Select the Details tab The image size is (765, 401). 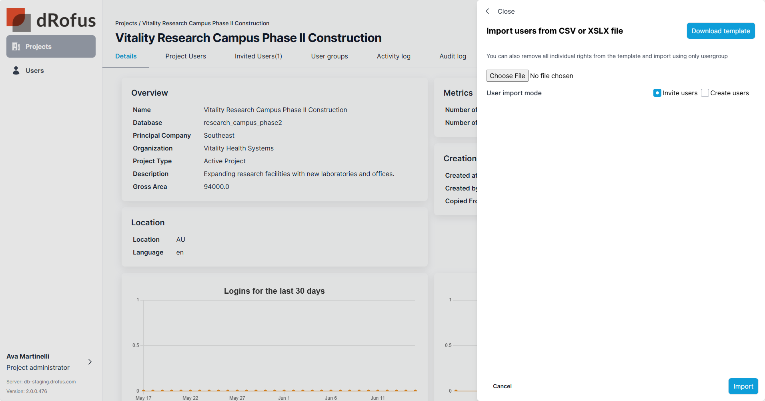(x=126, y=56)
